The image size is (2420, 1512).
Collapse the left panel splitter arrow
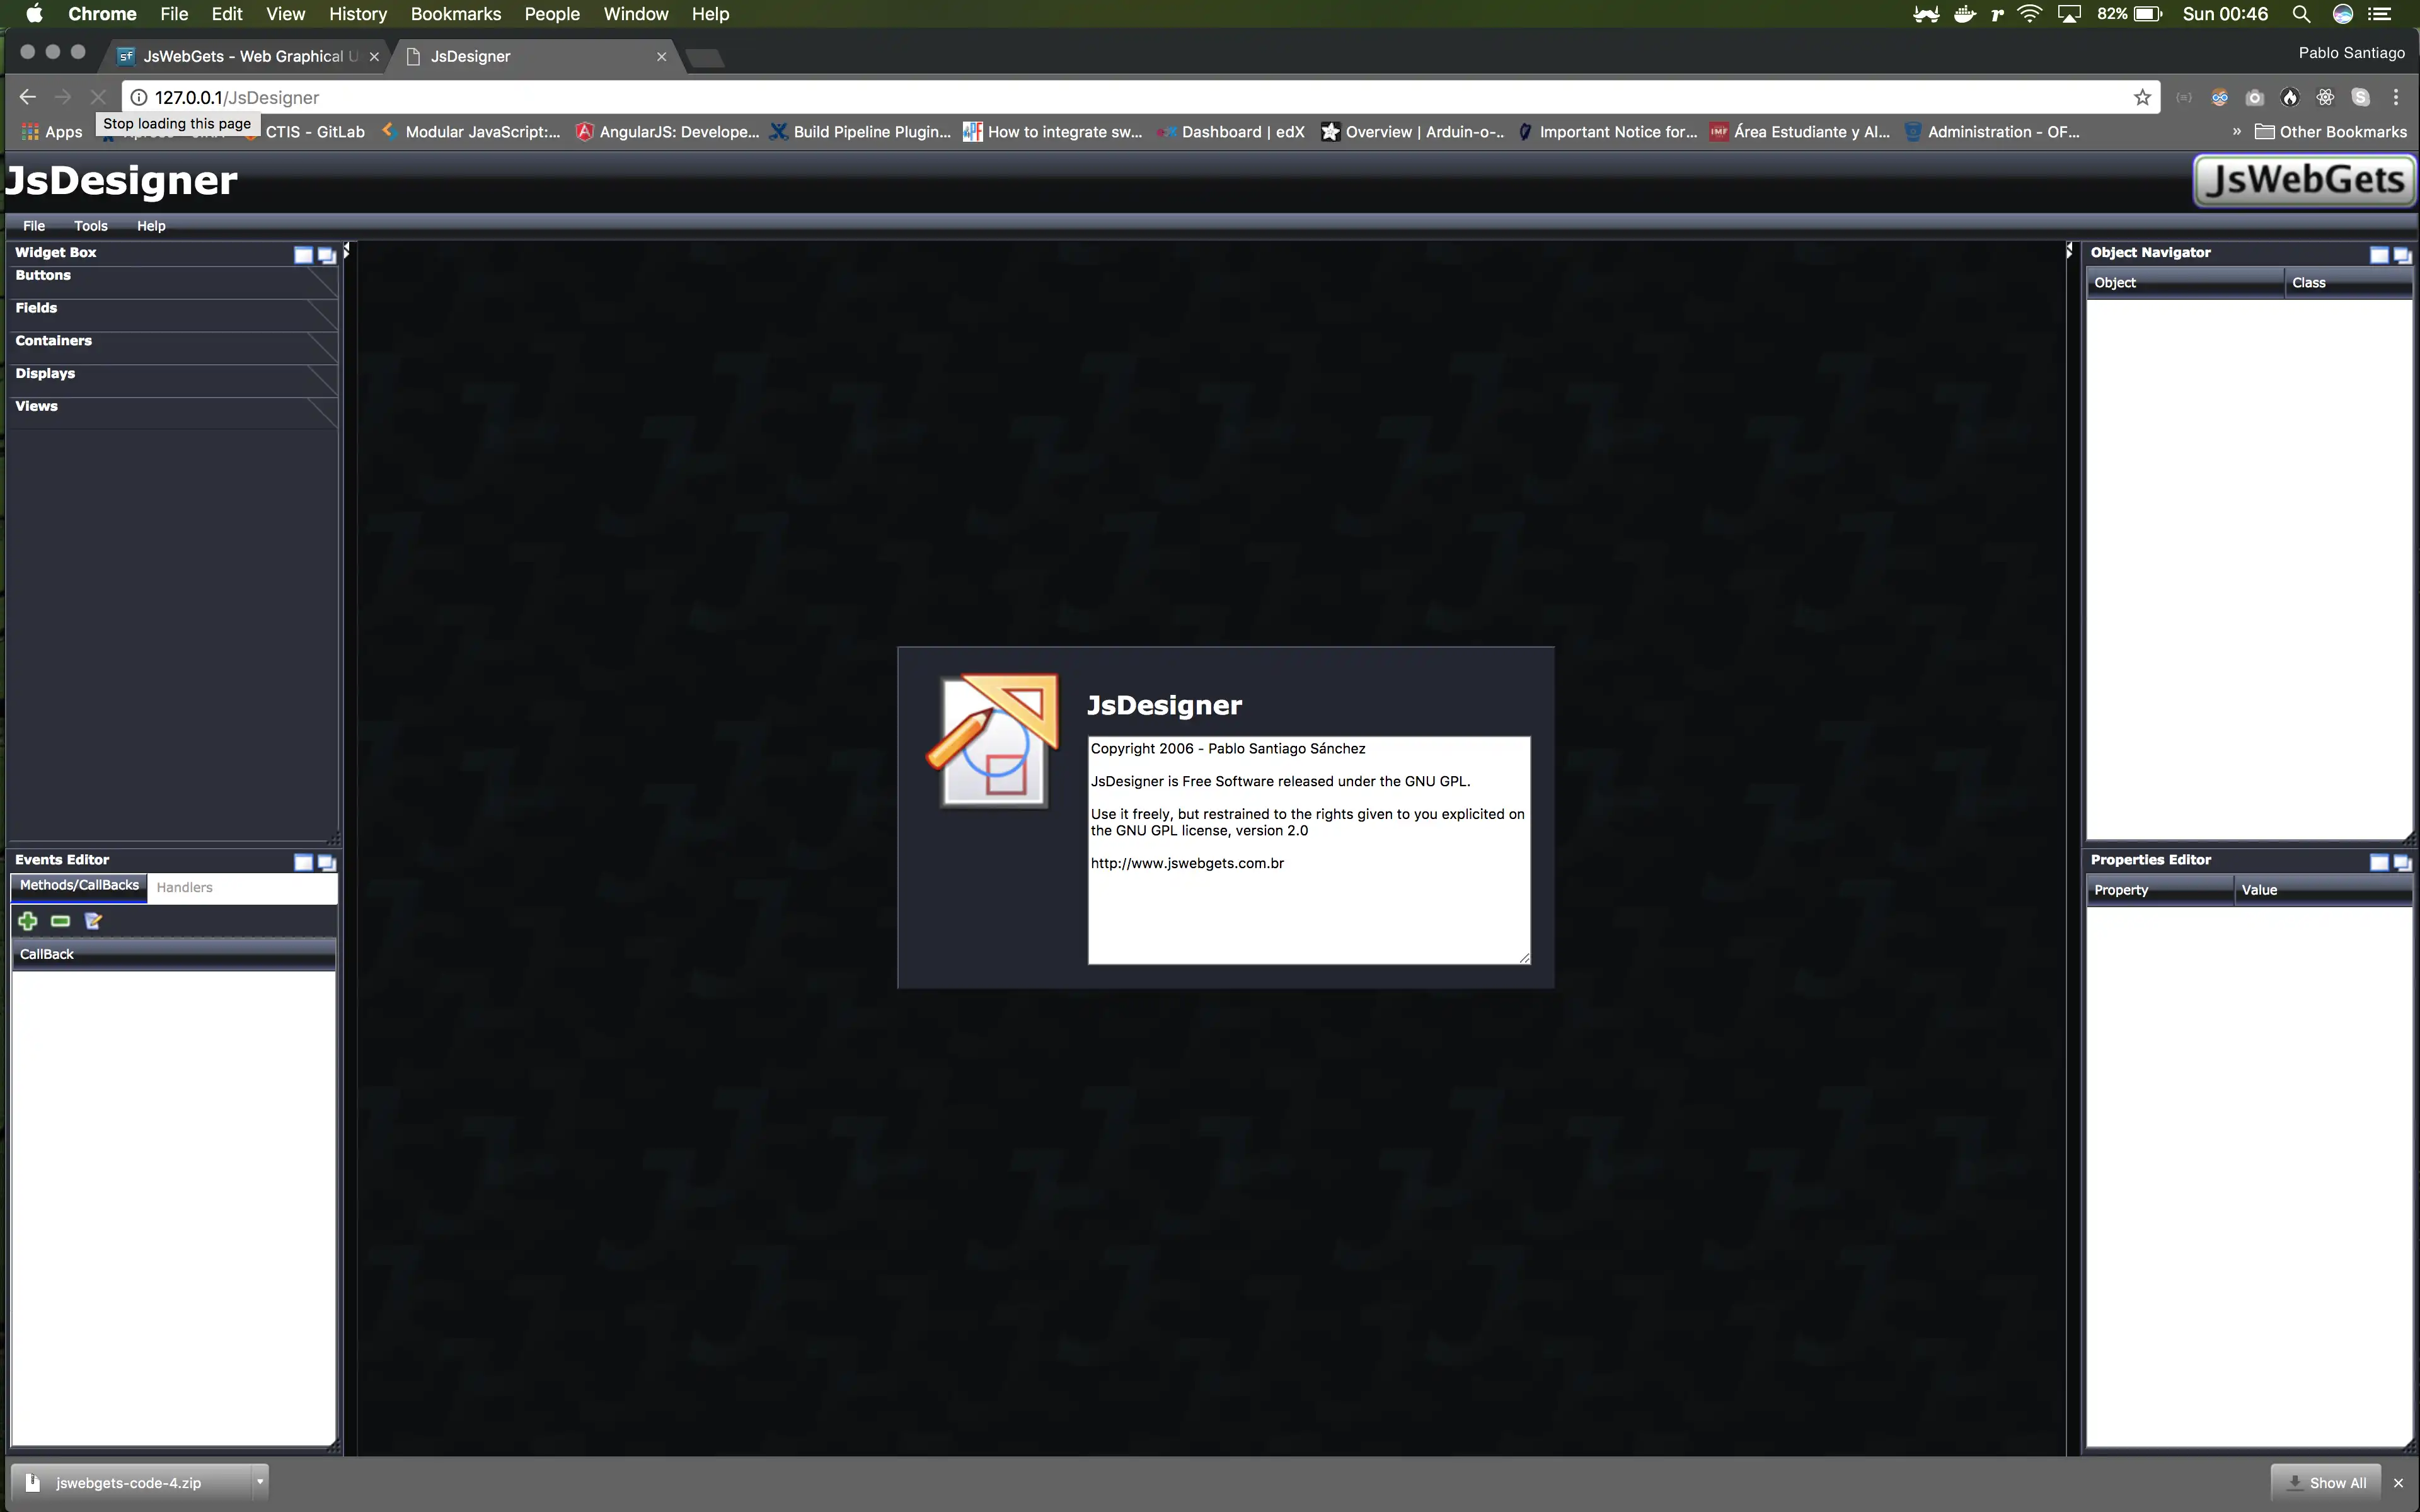click(x=346, y=251)
